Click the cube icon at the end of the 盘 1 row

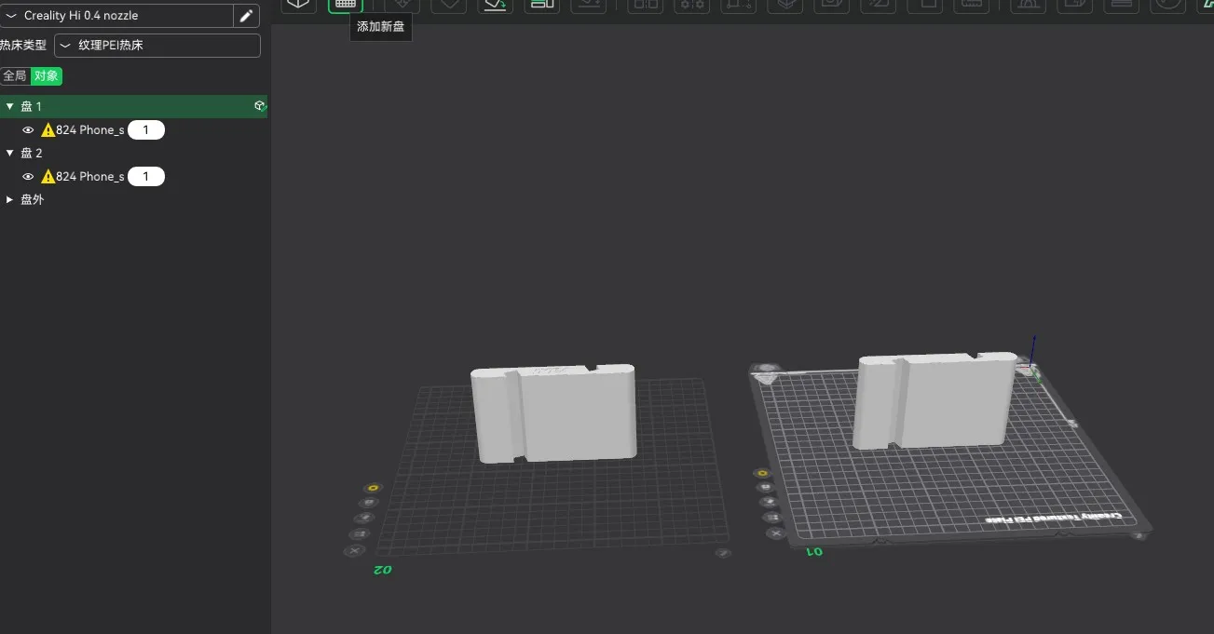260,106
